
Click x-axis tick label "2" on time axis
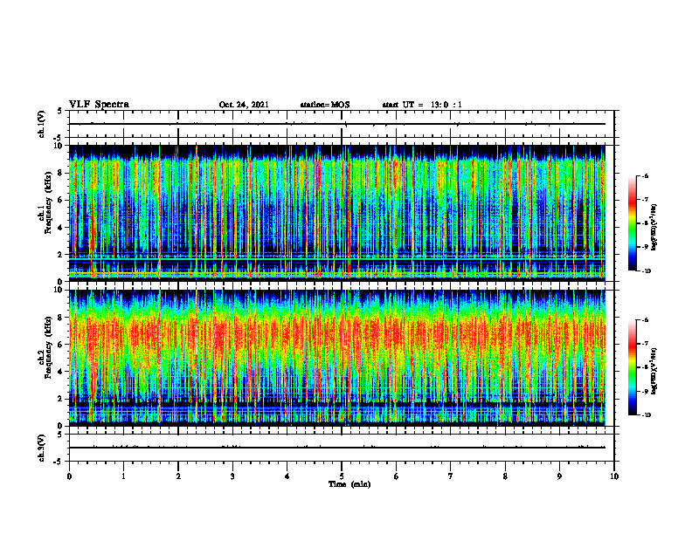178,476
